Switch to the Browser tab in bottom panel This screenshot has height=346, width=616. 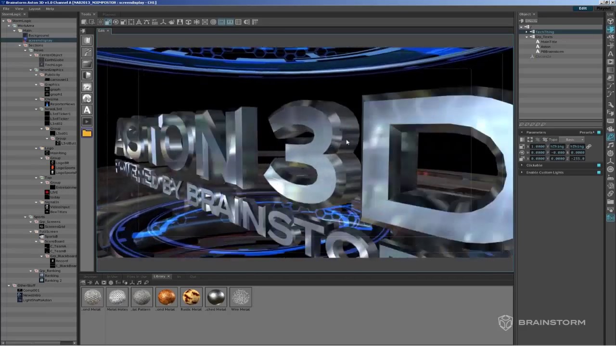(90, 276)
